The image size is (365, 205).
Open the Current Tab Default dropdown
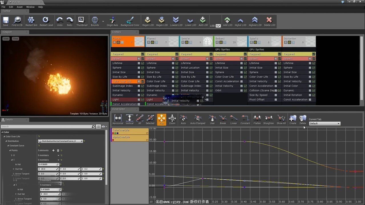[x=325, y=124]
